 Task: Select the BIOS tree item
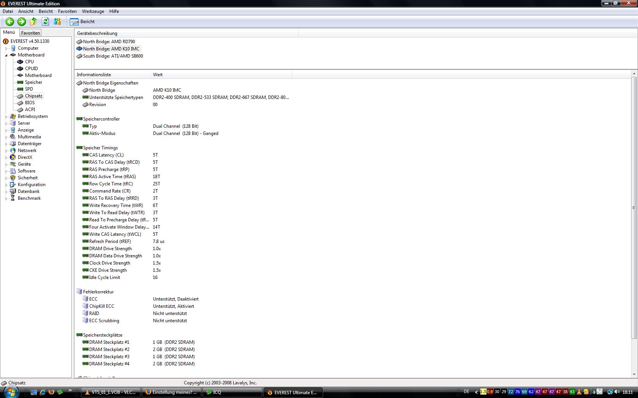pyautogui.click(x=30, y=103)
